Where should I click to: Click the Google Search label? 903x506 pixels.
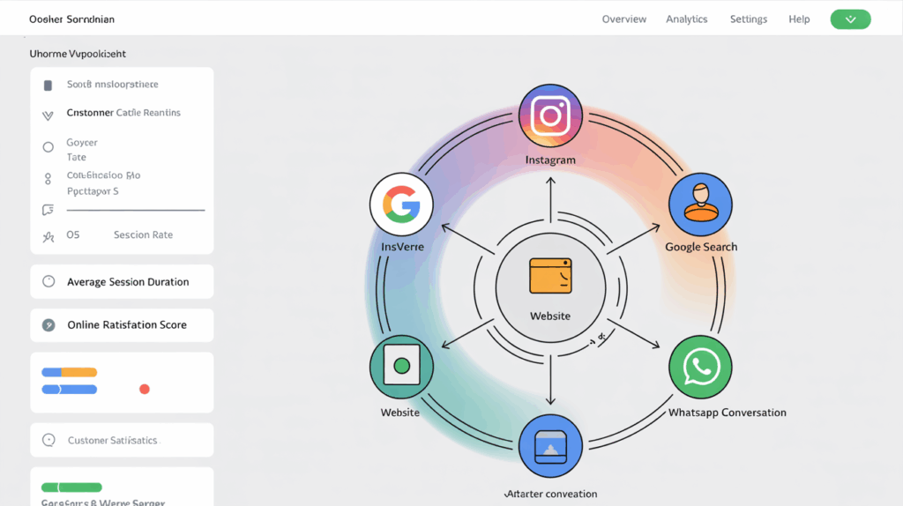point(701,246)
